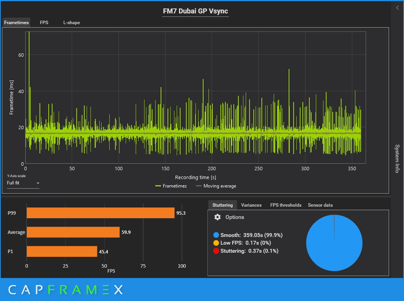Click the 95.3 value label
This screenshot has height=301, width=404.
(x=181, y=213)
